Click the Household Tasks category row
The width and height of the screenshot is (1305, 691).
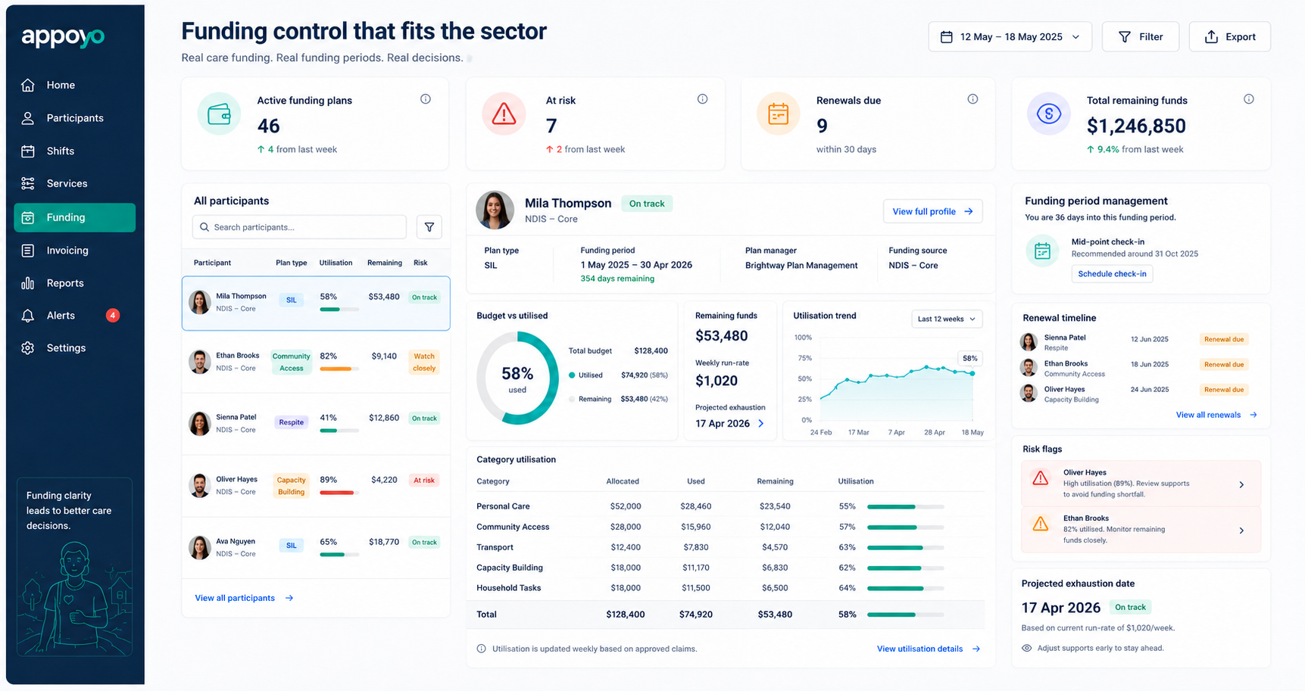coord(729,588)
